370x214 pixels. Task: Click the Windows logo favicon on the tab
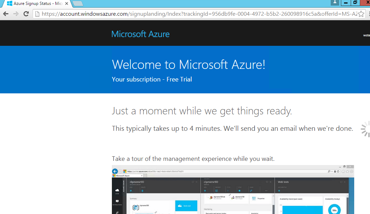(x=9, y=3)
